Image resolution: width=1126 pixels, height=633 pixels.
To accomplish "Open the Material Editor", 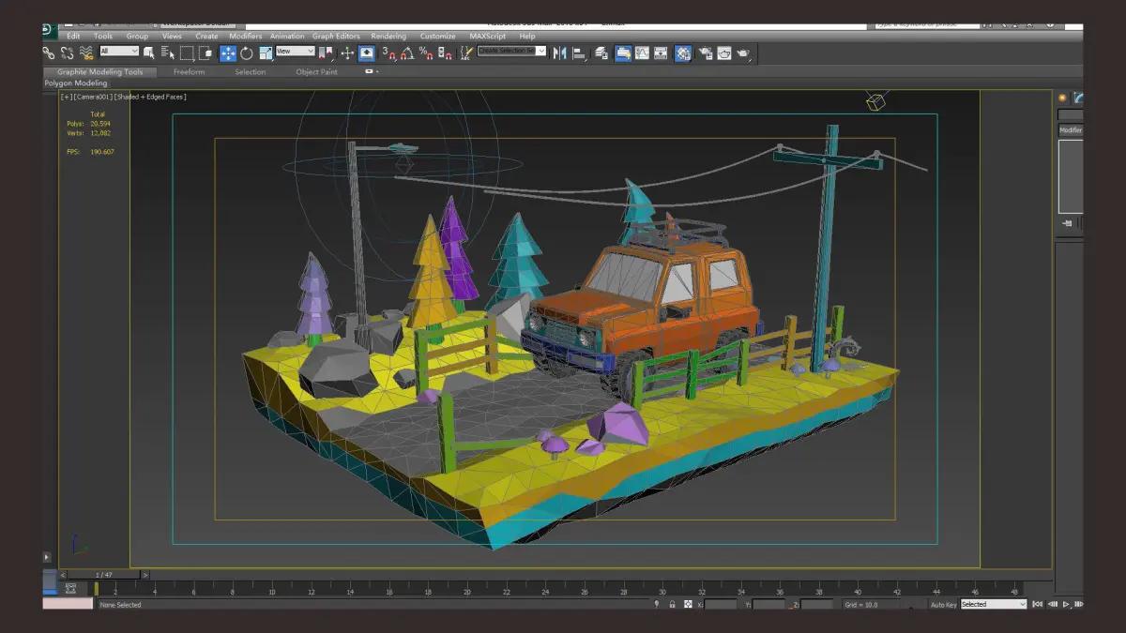I will pyautogui.click(x=683, y=53).
